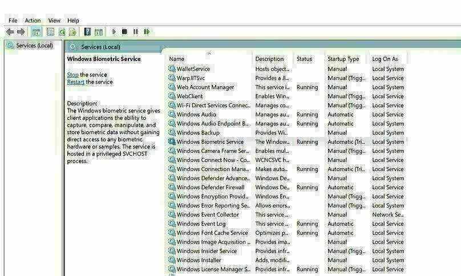Refresh the services list via toolbar icon
Screen dimensions: 461x276
(x=62, y=32)
